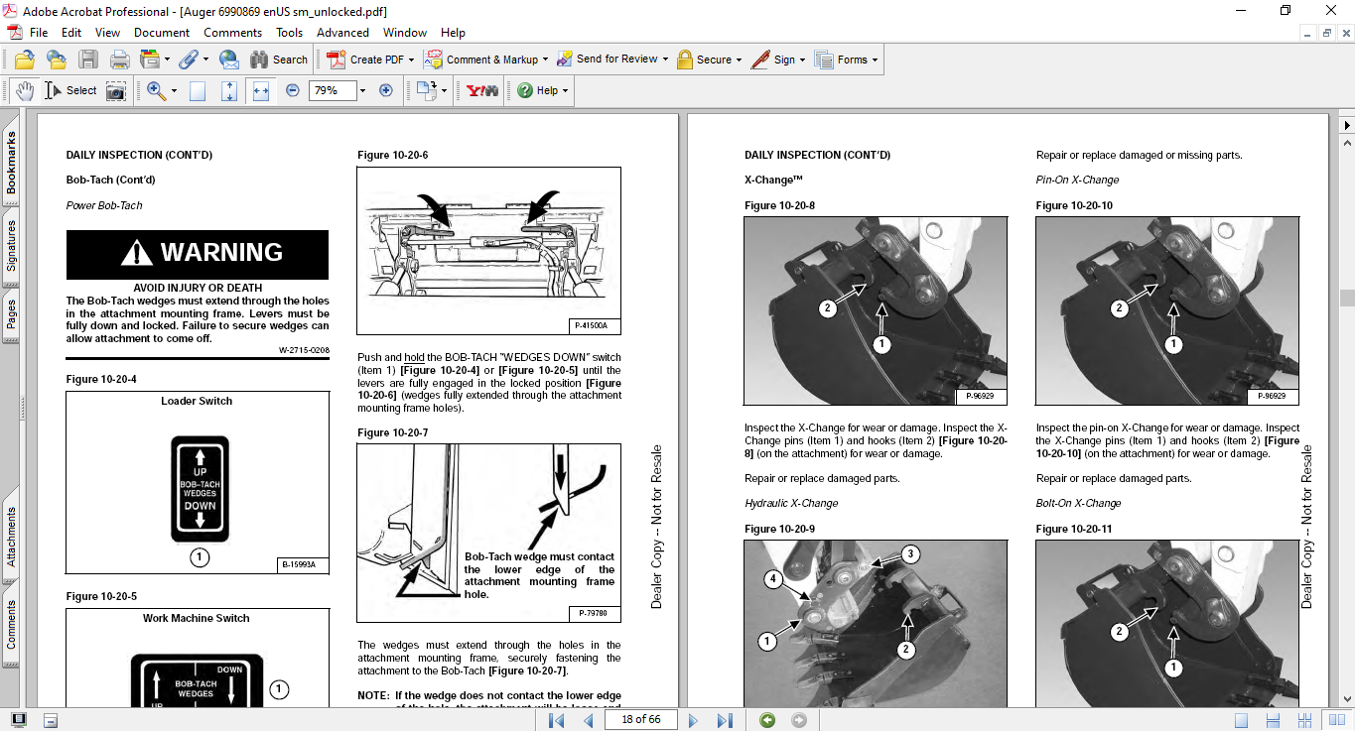Go to the previous page
This screenshot has height=731, width=1355.
pos(588,720)
